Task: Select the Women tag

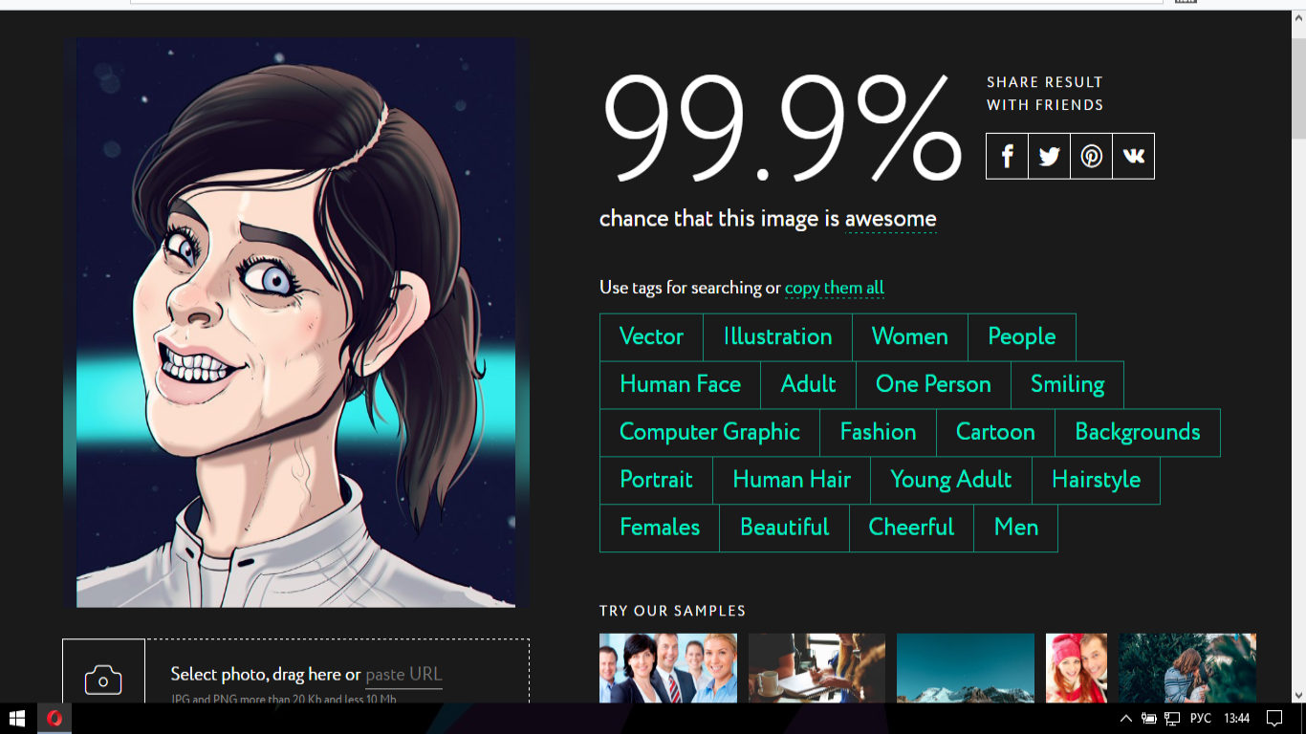Action: (910, 337)
